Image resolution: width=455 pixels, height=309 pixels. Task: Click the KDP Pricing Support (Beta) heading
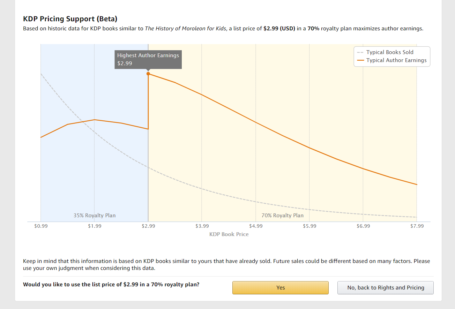pos(70,19)
